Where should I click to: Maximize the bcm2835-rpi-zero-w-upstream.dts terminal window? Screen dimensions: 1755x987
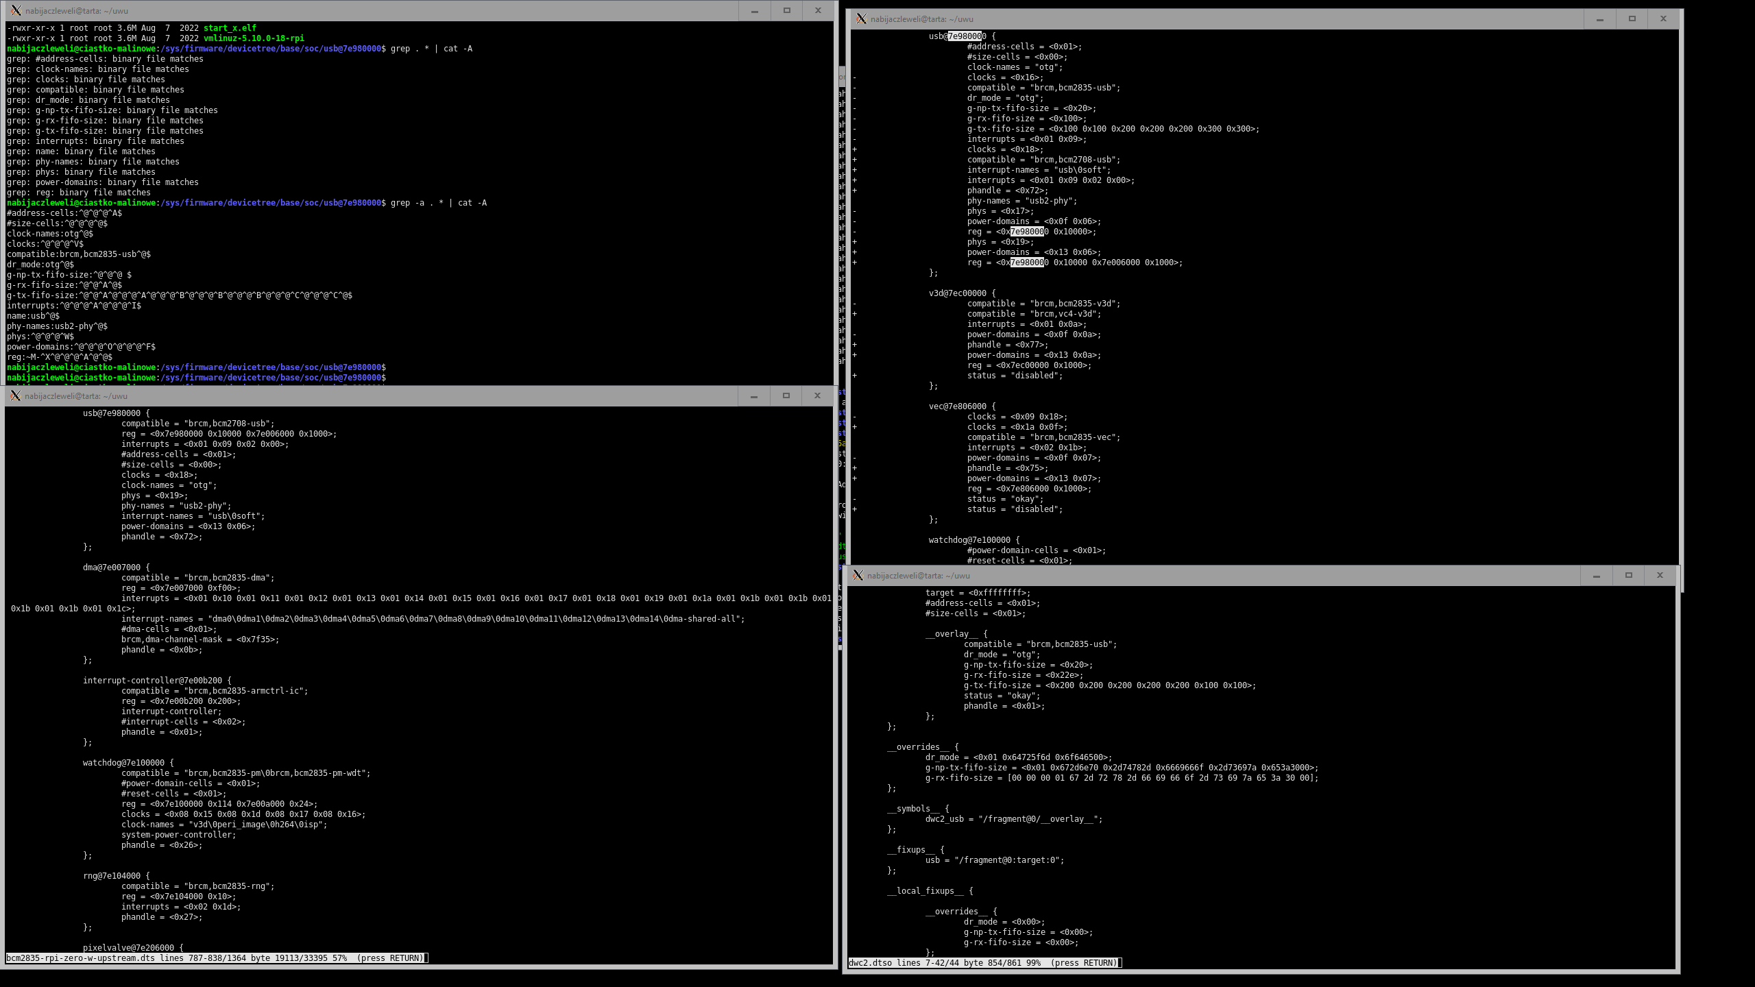[x=786, y=396]
